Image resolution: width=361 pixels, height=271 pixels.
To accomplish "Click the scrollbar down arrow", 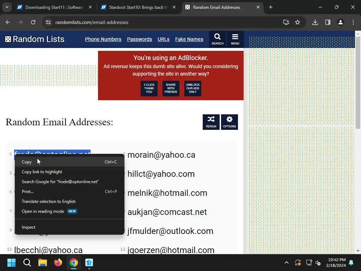I will pos(358,251).
